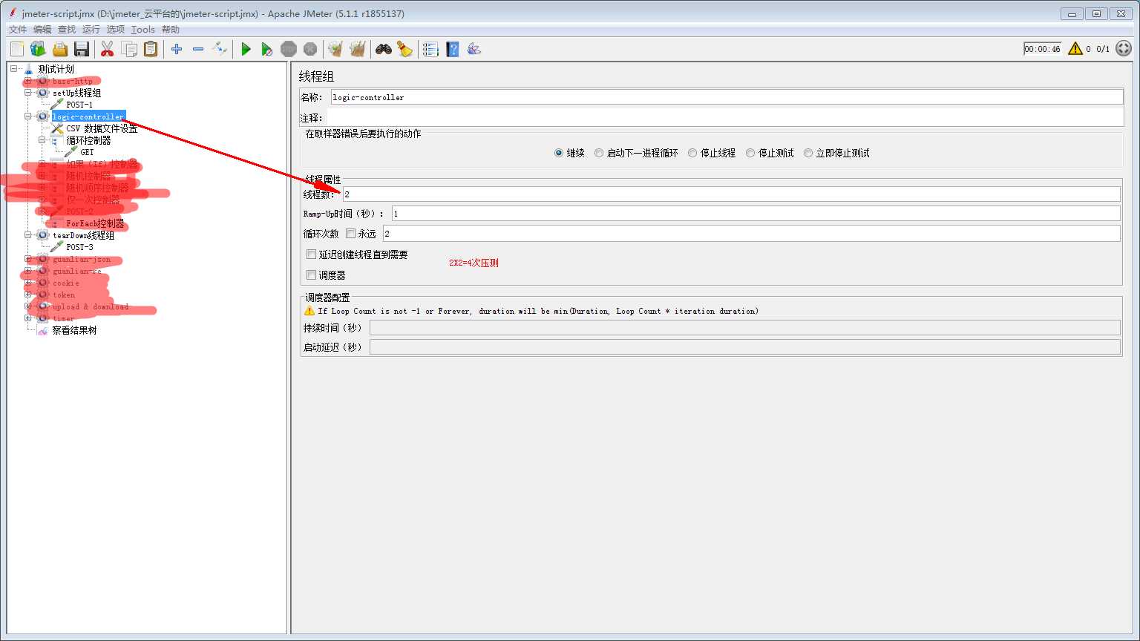Click the 线程数 input field
Viewport: 1140px width, 641px height.
731,194
